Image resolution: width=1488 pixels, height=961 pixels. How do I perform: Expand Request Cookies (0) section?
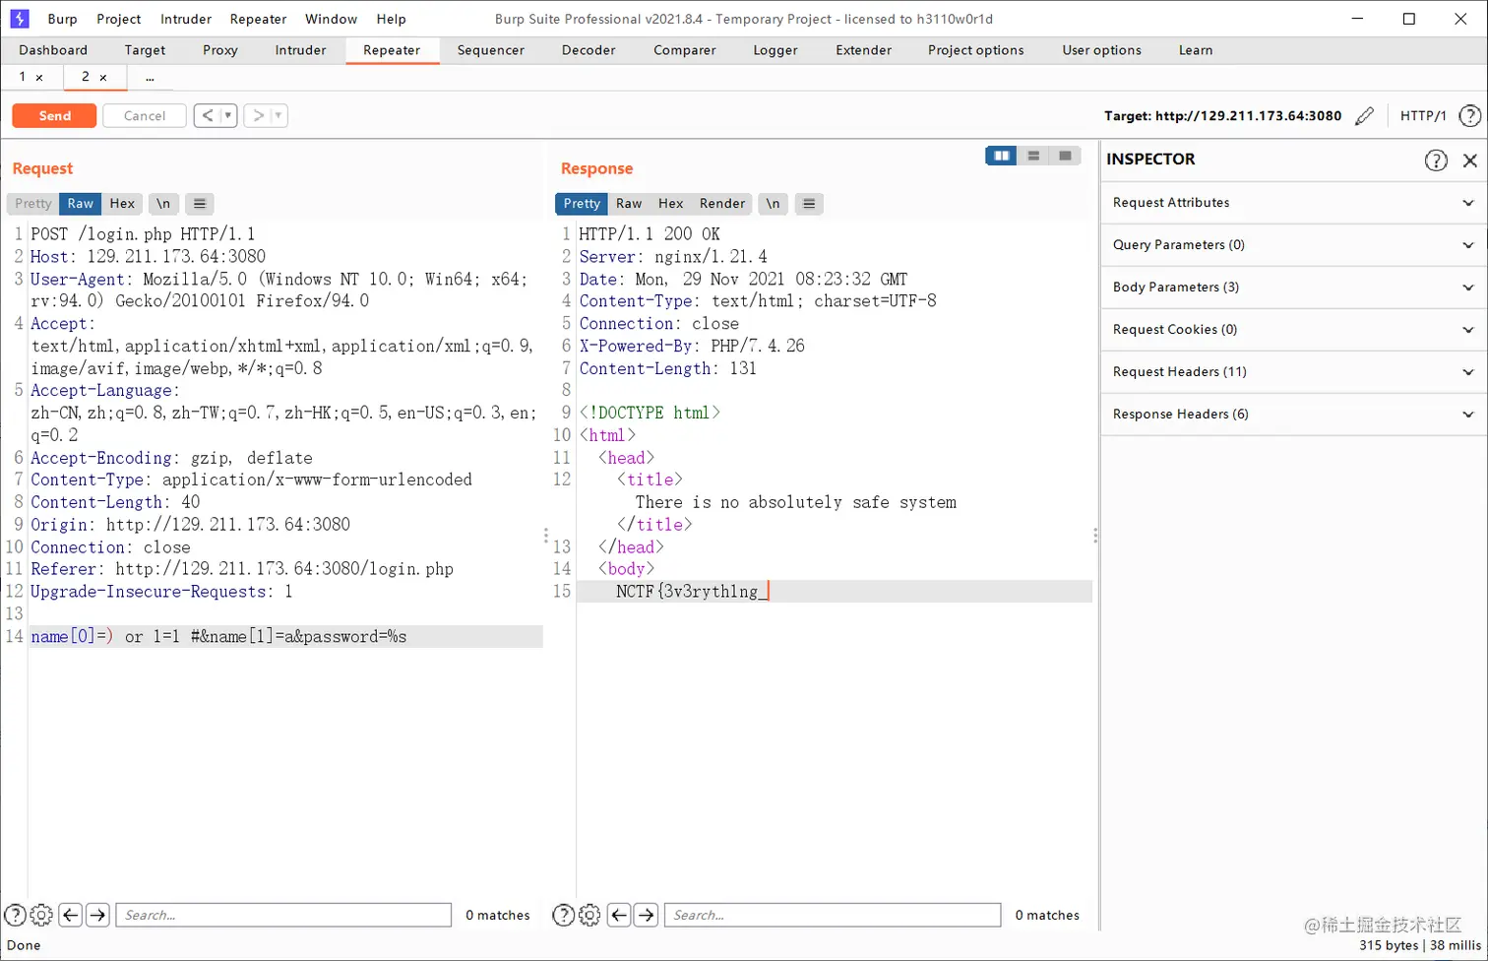1293,330
